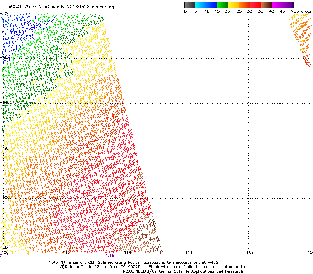Click the -46 latitude axis label

click(x=4, y=149)
